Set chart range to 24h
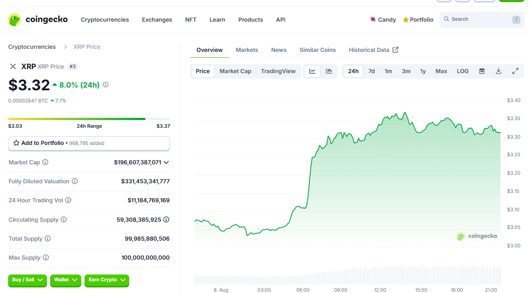 (x=353, y=71)
